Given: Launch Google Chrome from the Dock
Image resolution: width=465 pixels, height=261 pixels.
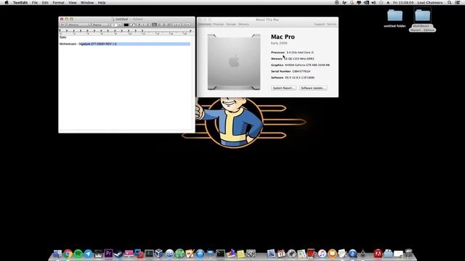Looking at the screenshot, I should [x=68, y=254].
